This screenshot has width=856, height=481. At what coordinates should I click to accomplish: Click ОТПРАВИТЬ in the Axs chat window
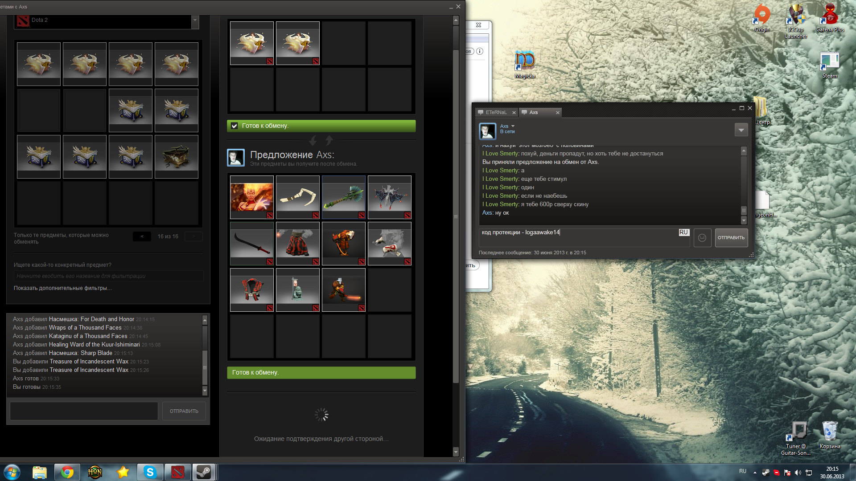(x=731, y=238)
